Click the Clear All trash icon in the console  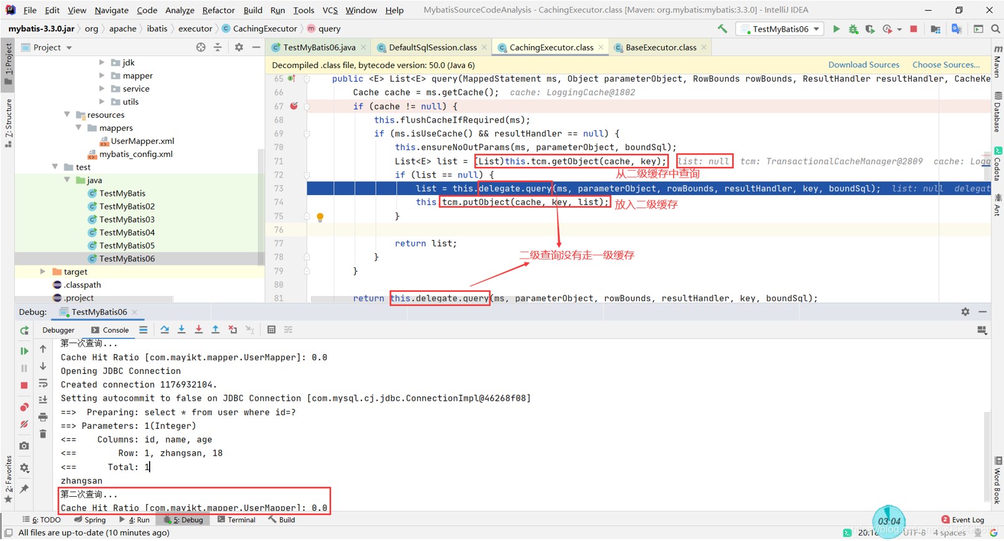click(x=43, y=434)
